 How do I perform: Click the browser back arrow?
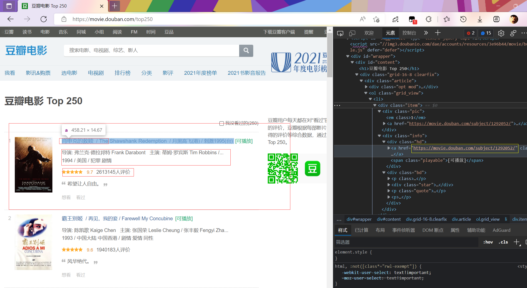11,19
